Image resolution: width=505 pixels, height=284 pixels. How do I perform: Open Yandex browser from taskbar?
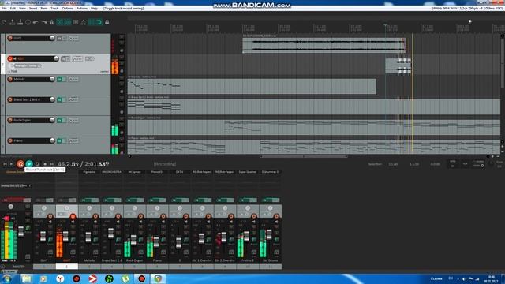click(x=60, y=278)
